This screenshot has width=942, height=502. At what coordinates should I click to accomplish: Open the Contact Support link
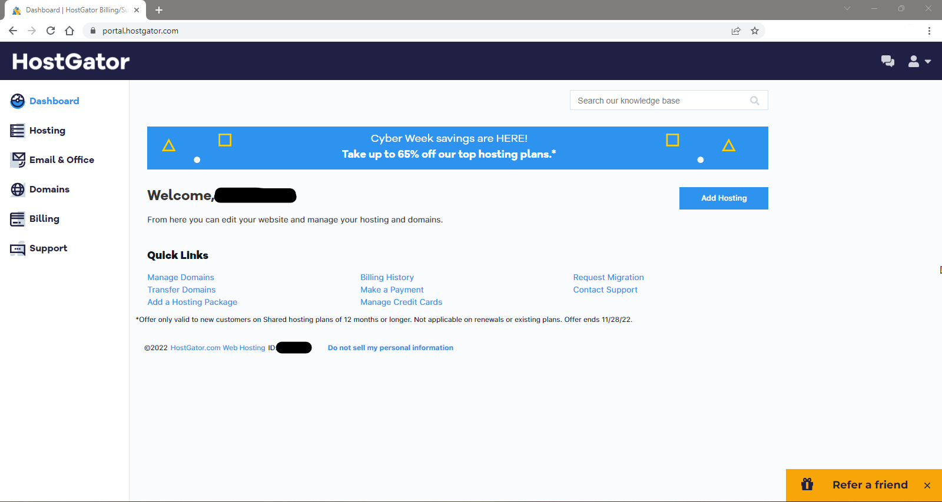(605, 290)
